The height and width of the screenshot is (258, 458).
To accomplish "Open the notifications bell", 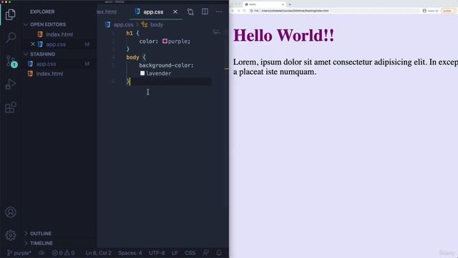I will tap(219, 253).
